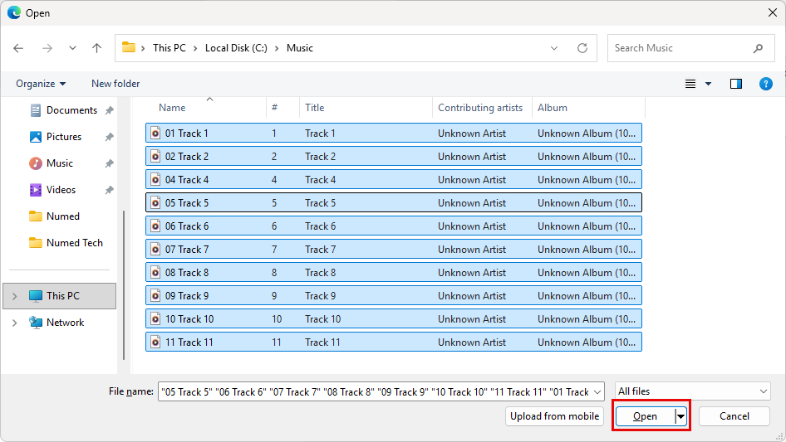The image size is (786, 442).
Task: Click the Up one level arrow
Action: tap(96, 48)
